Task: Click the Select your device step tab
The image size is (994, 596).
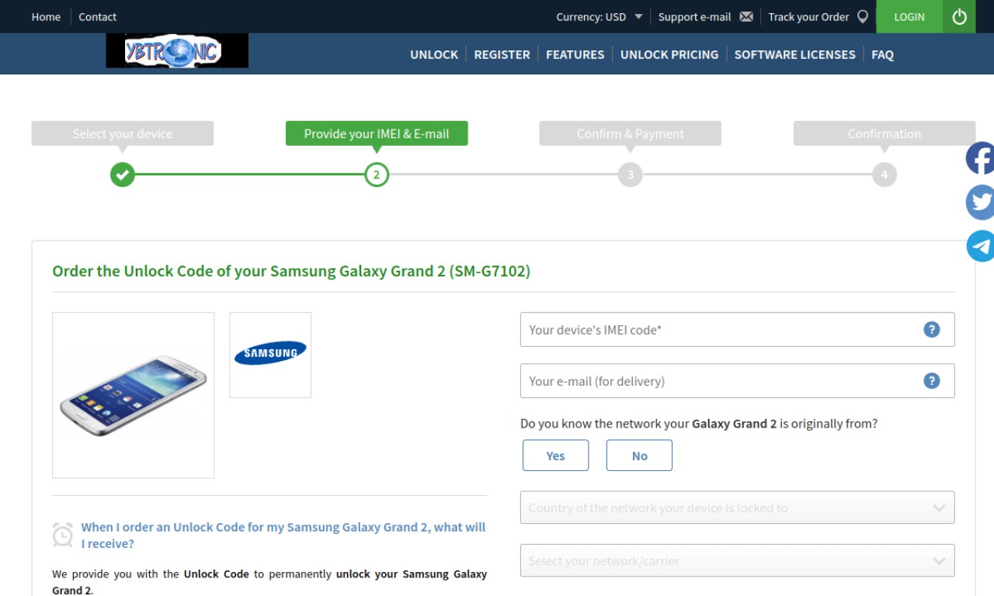Action: coord(123,133)
